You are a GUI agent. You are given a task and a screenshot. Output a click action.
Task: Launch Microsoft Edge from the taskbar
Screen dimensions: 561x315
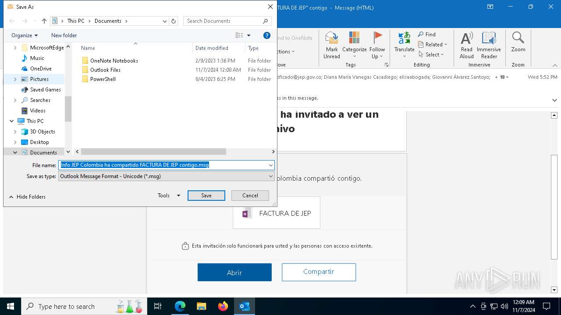pyautogui.click(x=180, y=306)
